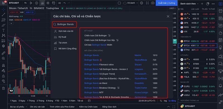
Task: Open the Danh sách theo dõi dropdown
Action: pyautogui.click(x=189, y=4)
